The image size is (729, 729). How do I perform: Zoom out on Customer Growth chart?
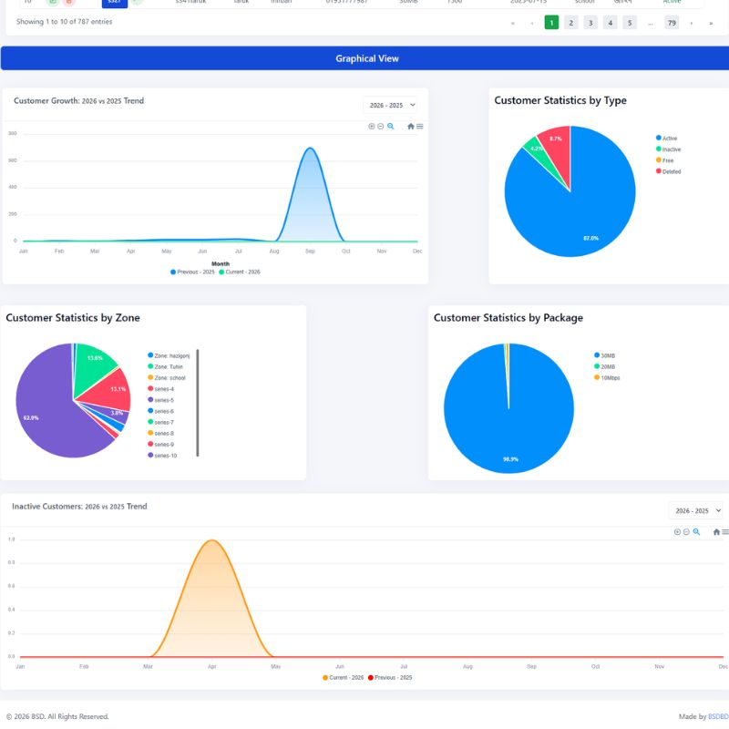click(380, 127)
